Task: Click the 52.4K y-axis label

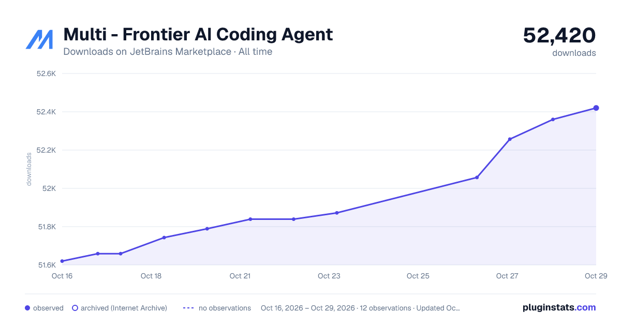Action: click(46, 112)
